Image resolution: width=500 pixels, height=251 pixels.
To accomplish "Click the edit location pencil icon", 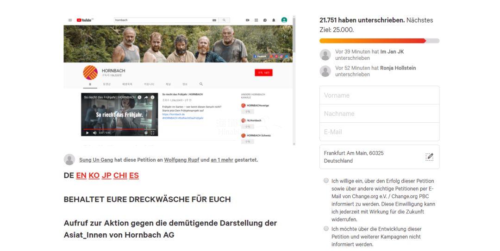I will [429, 157].
